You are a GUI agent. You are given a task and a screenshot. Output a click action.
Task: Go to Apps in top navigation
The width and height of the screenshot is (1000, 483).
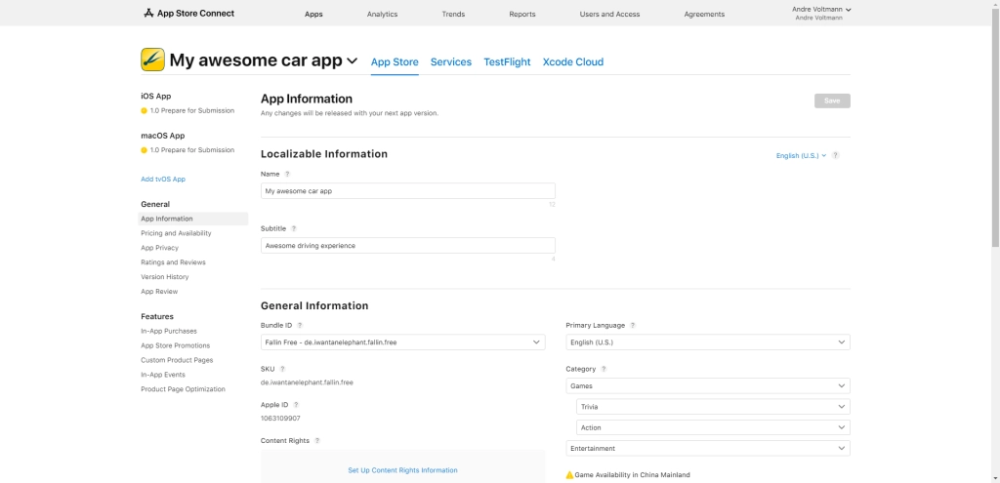click(313, 14)
